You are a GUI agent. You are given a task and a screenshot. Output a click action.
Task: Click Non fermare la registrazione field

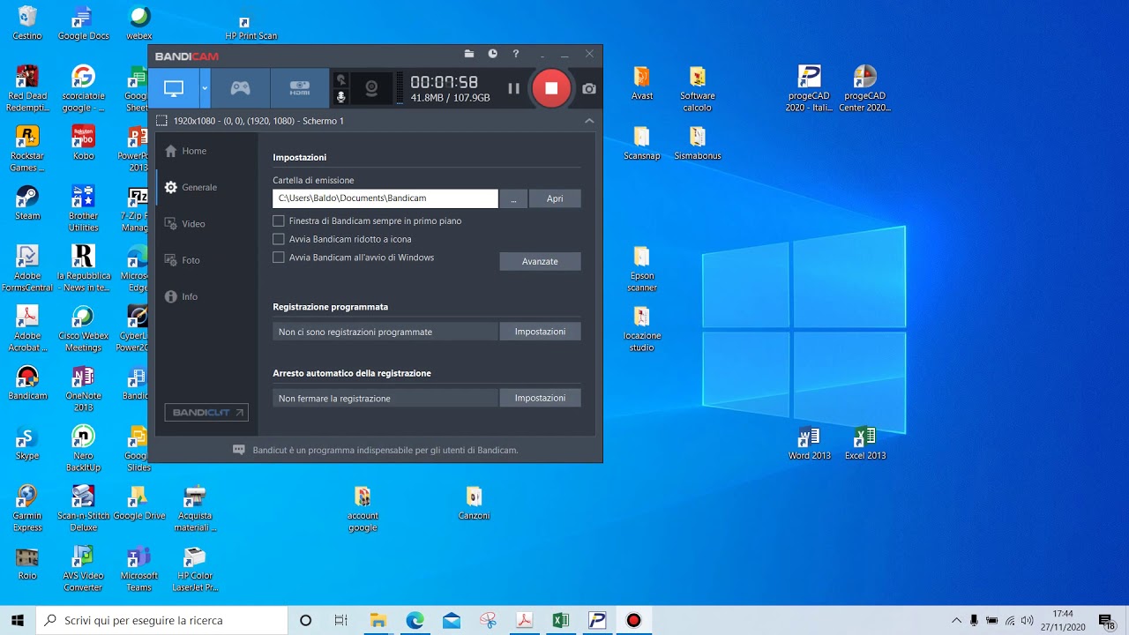[x=385, y=398]
